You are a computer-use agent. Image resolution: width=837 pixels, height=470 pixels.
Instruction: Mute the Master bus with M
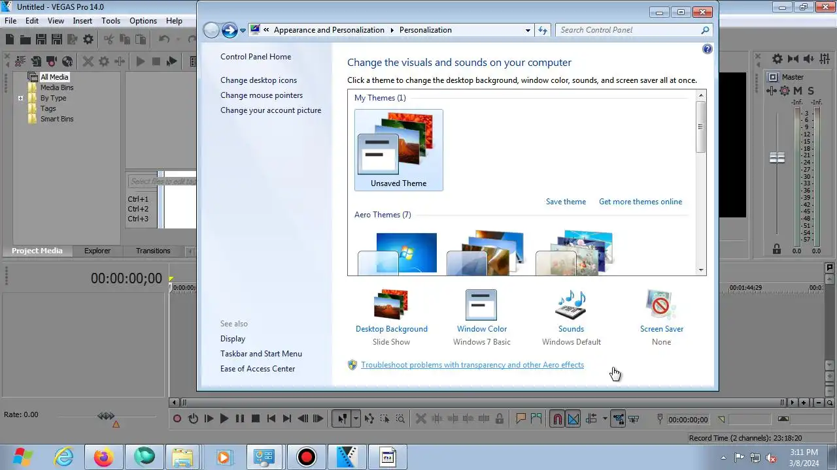(x=798, y=91)
